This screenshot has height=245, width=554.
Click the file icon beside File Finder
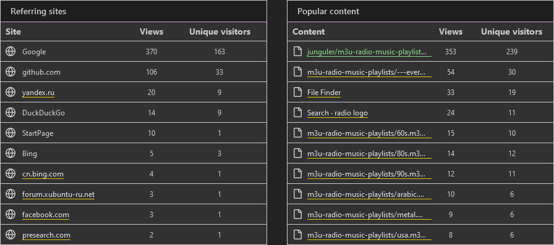click(298, 93)
